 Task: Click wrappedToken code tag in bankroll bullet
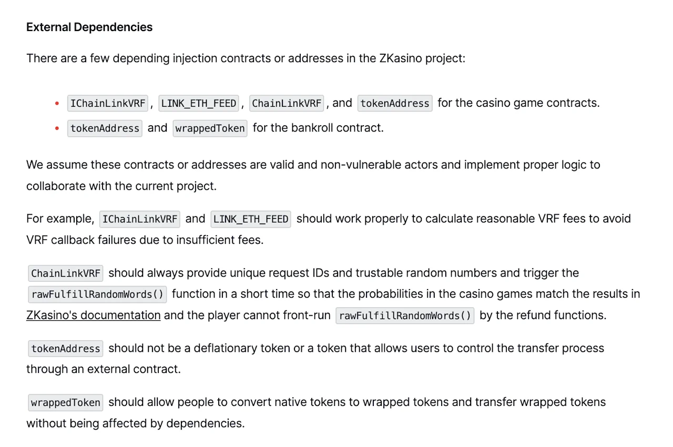(x=210, y=128)
